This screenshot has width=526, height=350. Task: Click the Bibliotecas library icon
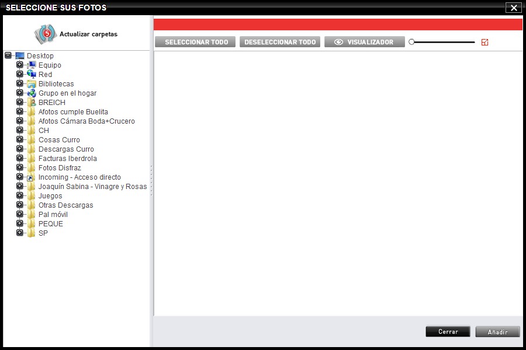tap(32, 84)
